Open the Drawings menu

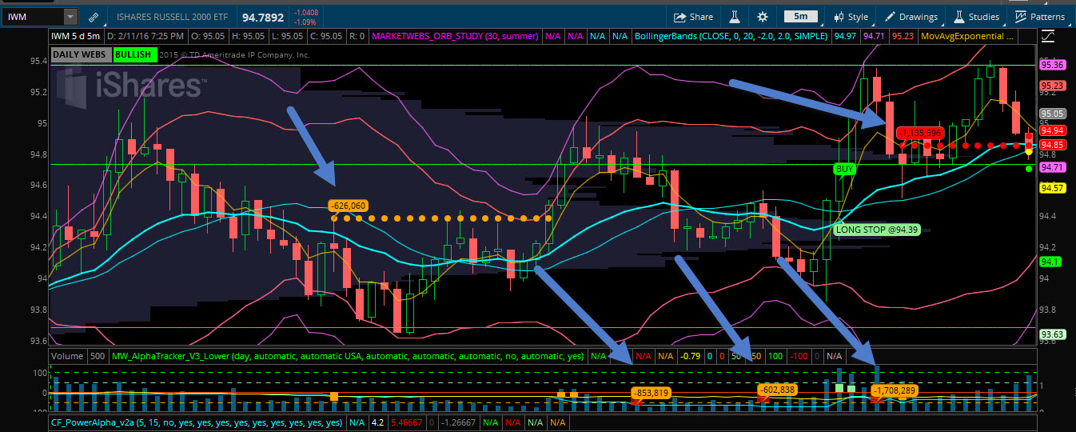click(x=911, y=17)
